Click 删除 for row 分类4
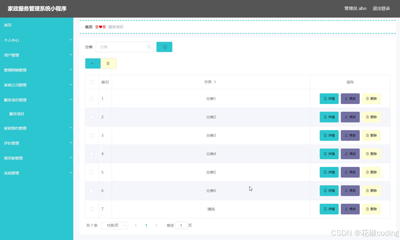Viewport: 400px width, 240px height. coord(371,154)
